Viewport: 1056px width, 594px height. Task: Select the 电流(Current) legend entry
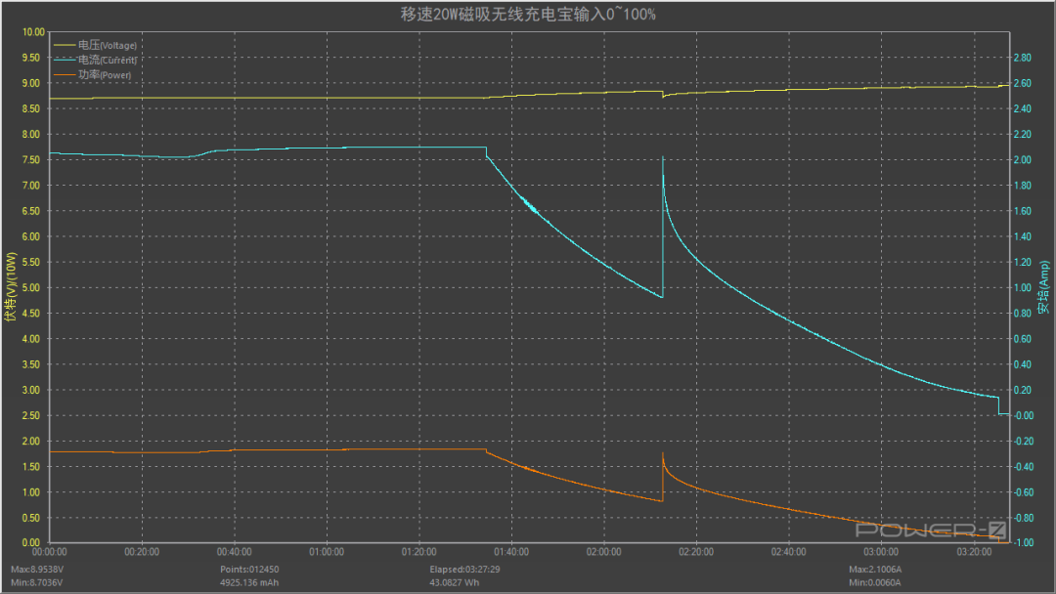(96, 60)
